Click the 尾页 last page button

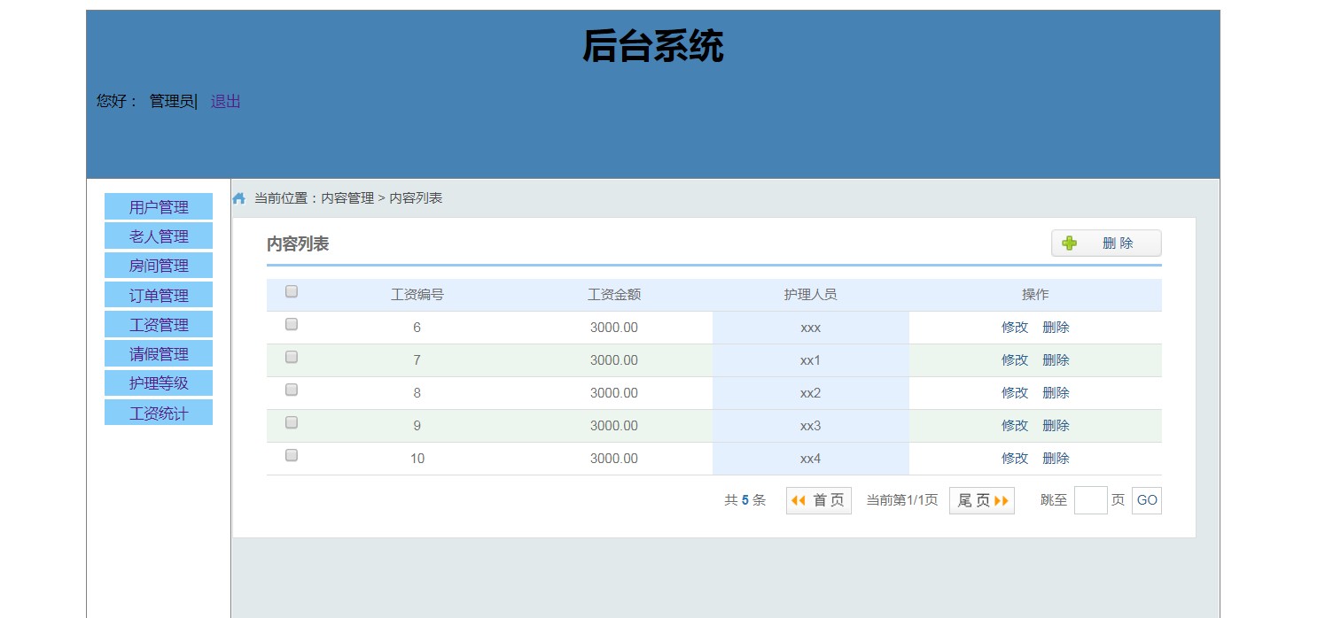coord(981,500)
